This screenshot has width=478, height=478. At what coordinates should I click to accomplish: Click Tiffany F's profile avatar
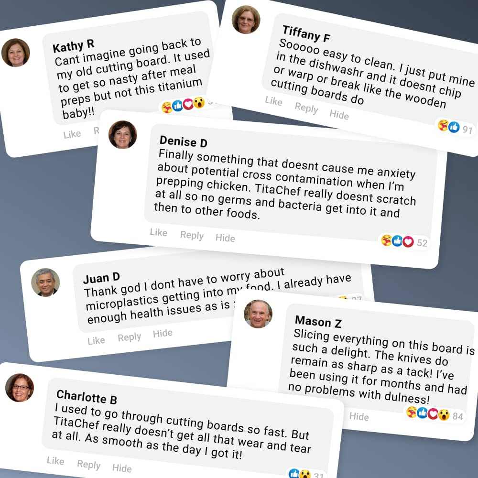(246, 20)
